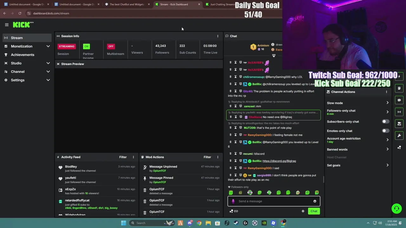Open Account age restriction arrow
Image resolution: width=406 pixels, height=228 pixels.
pyautogui.click(x=387, y=140)
